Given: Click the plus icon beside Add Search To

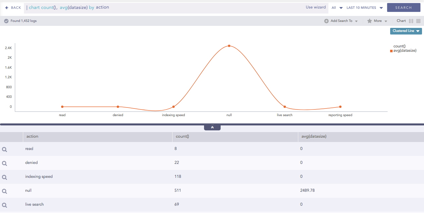Looking at the screenshot, I should [x=327, y=21].
